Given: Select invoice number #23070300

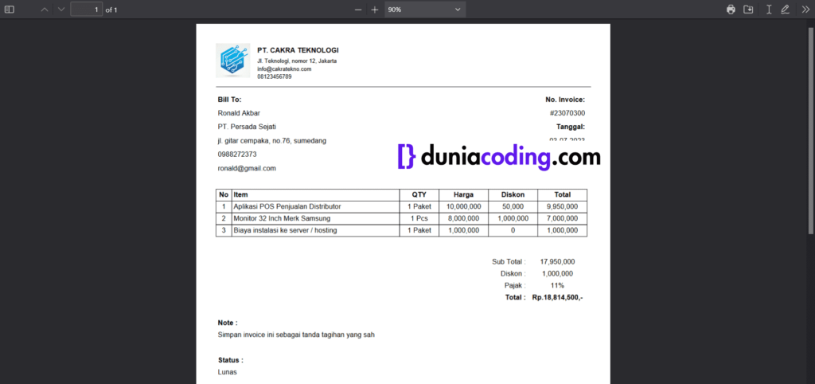Looking at the screenshot, I should click(567, 113).
